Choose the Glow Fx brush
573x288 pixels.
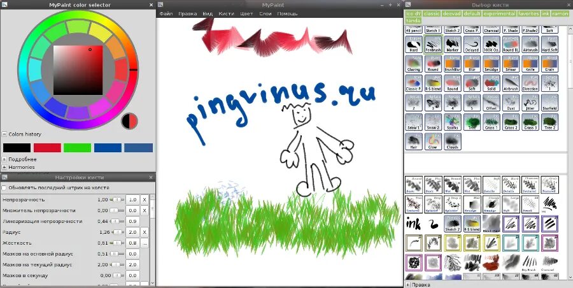(x=433, y=141)
